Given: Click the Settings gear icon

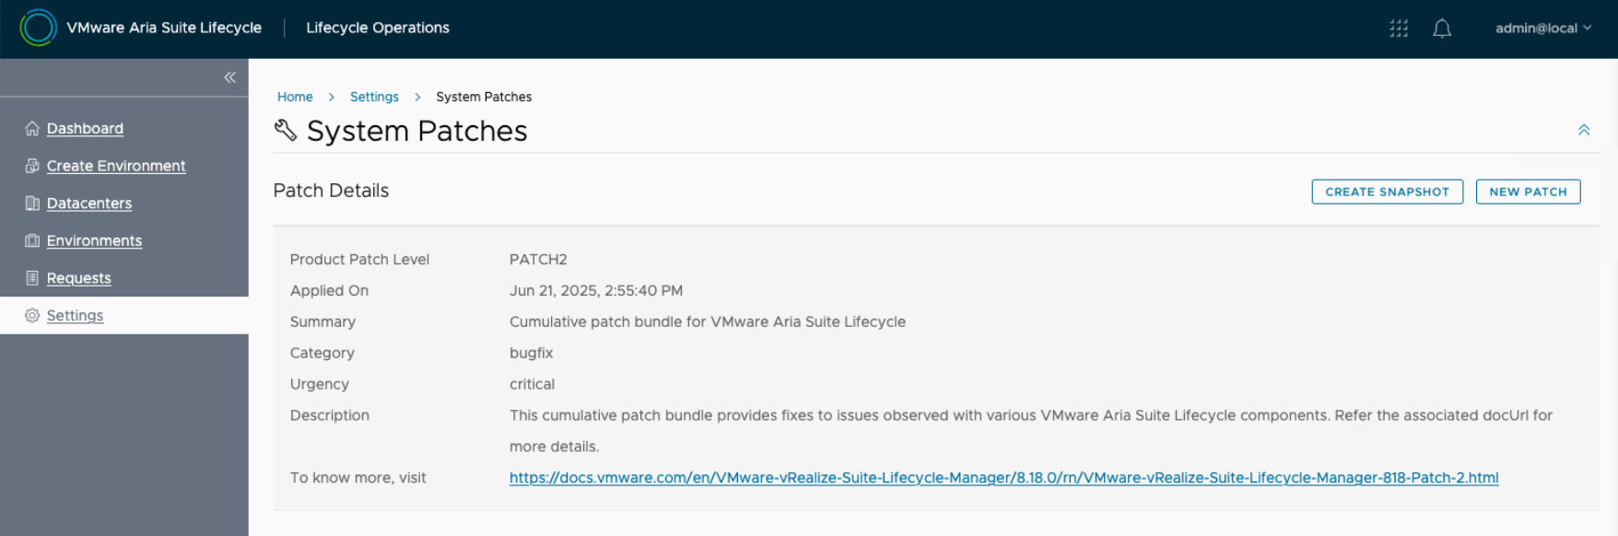Looking at the screenshot, I should point(32,316).
